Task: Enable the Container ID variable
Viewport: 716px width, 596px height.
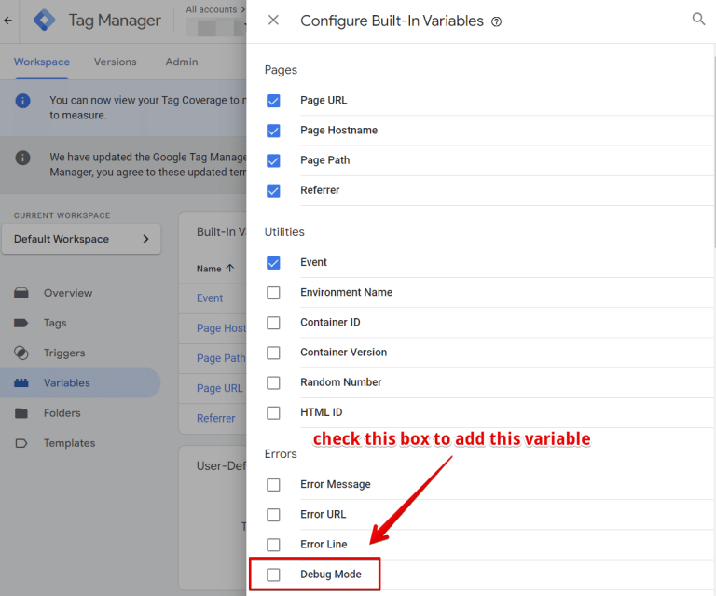Action: [x=273, y=323]
